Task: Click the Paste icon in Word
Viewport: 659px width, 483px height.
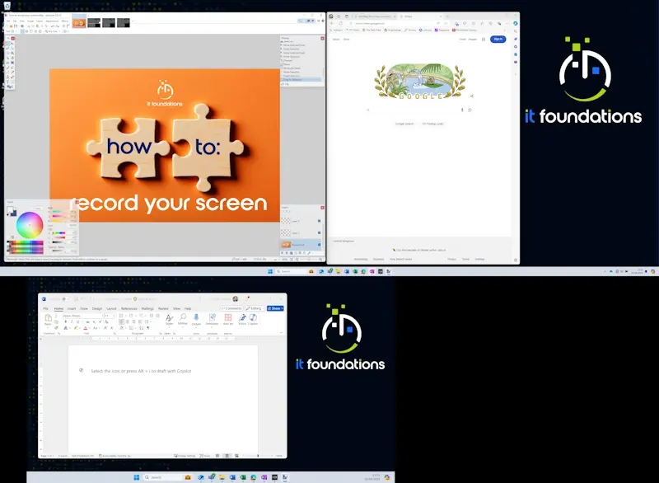Action: tap(48, 319)
